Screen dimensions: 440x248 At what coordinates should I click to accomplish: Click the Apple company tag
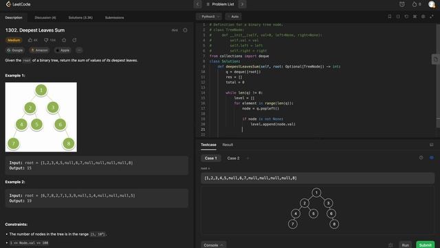click(63, 50)
